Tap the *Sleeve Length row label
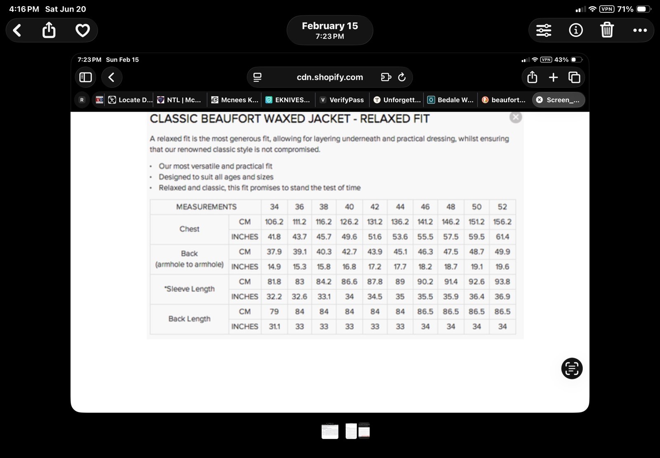The height and width of the screenshot is (458, 660). 189,289
